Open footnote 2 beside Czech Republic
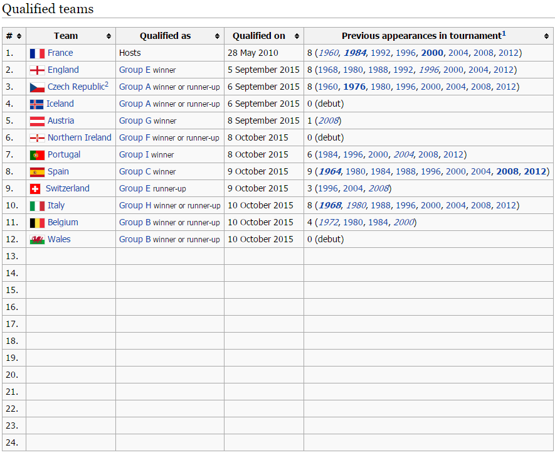This screenshot has width=555, height=455. pos(107,85)
